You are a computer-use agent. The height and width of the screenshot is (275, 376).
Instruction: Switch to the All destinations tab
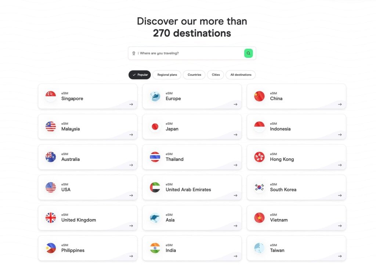point(241,75)
